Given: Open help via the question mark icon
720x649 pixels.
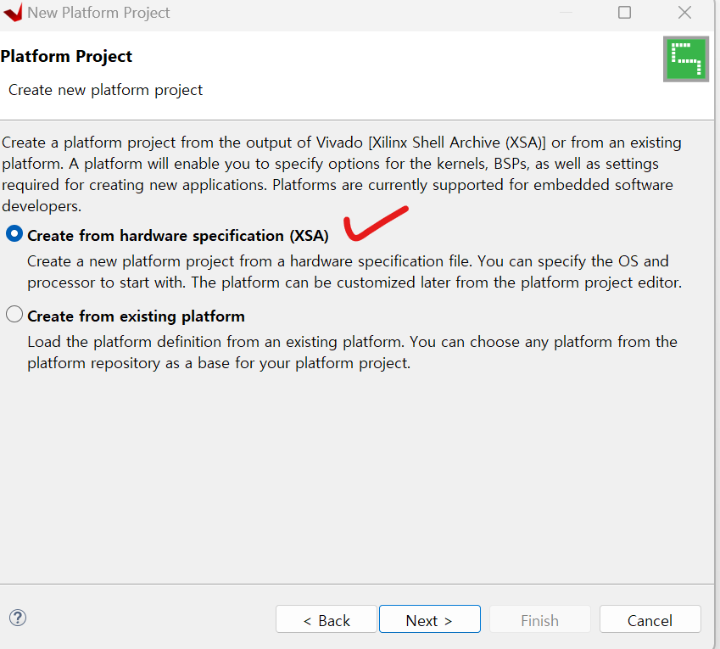Looking at the screenshot, I should 18,618.
